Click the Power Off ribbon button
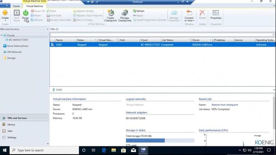This screenshot has width=276, height=155. pos(38,11)
